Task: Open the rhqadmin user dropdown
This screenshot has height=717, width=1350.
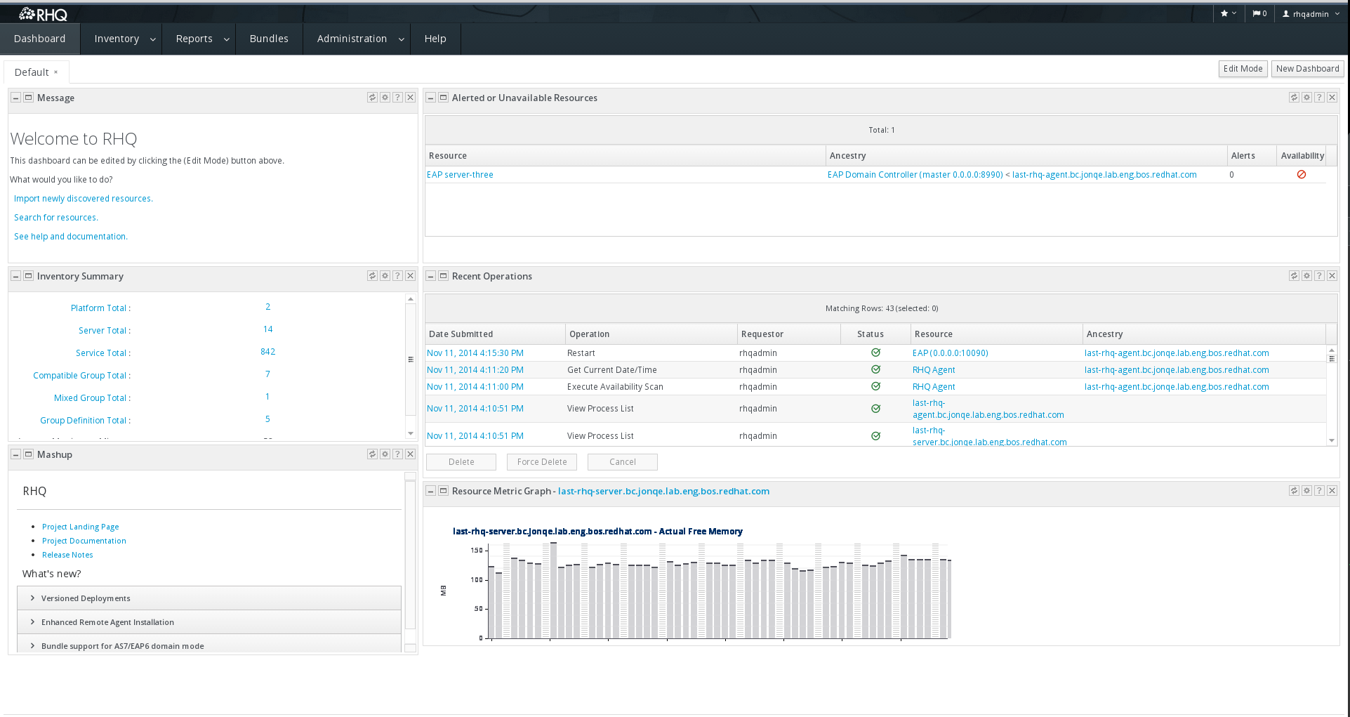Action: (x=1311, y=13)
